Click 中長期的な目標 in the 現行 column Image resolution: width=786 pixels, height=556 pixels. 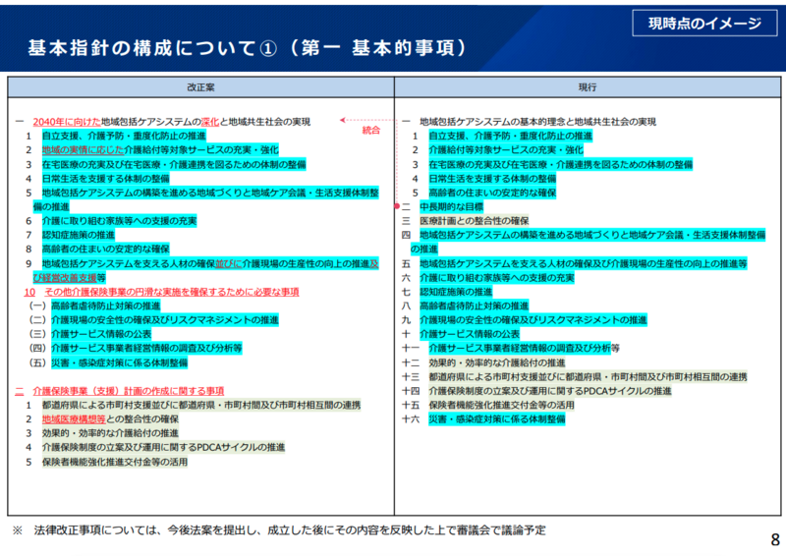point(451,207)
